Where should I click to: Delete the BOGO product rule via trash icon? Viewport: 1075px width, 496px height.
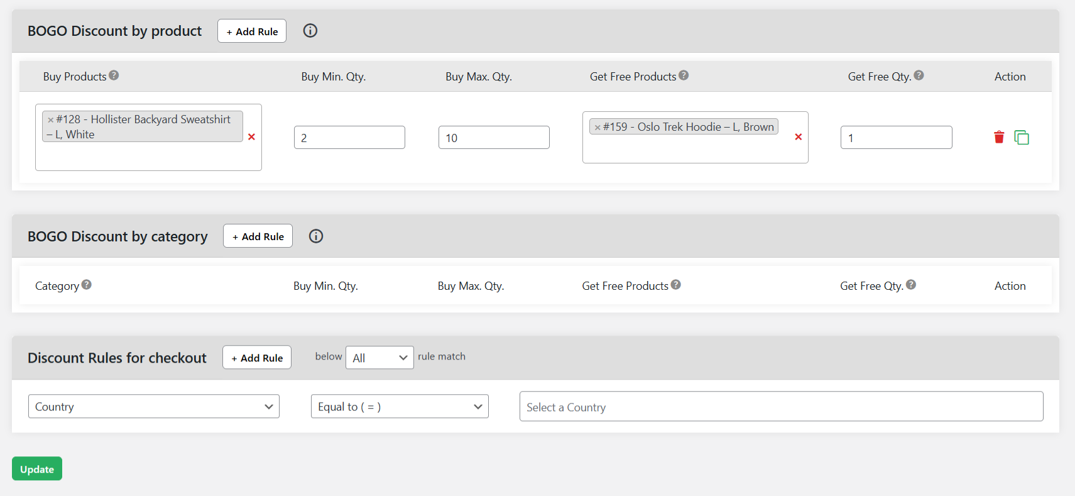(x=999, y=137)
